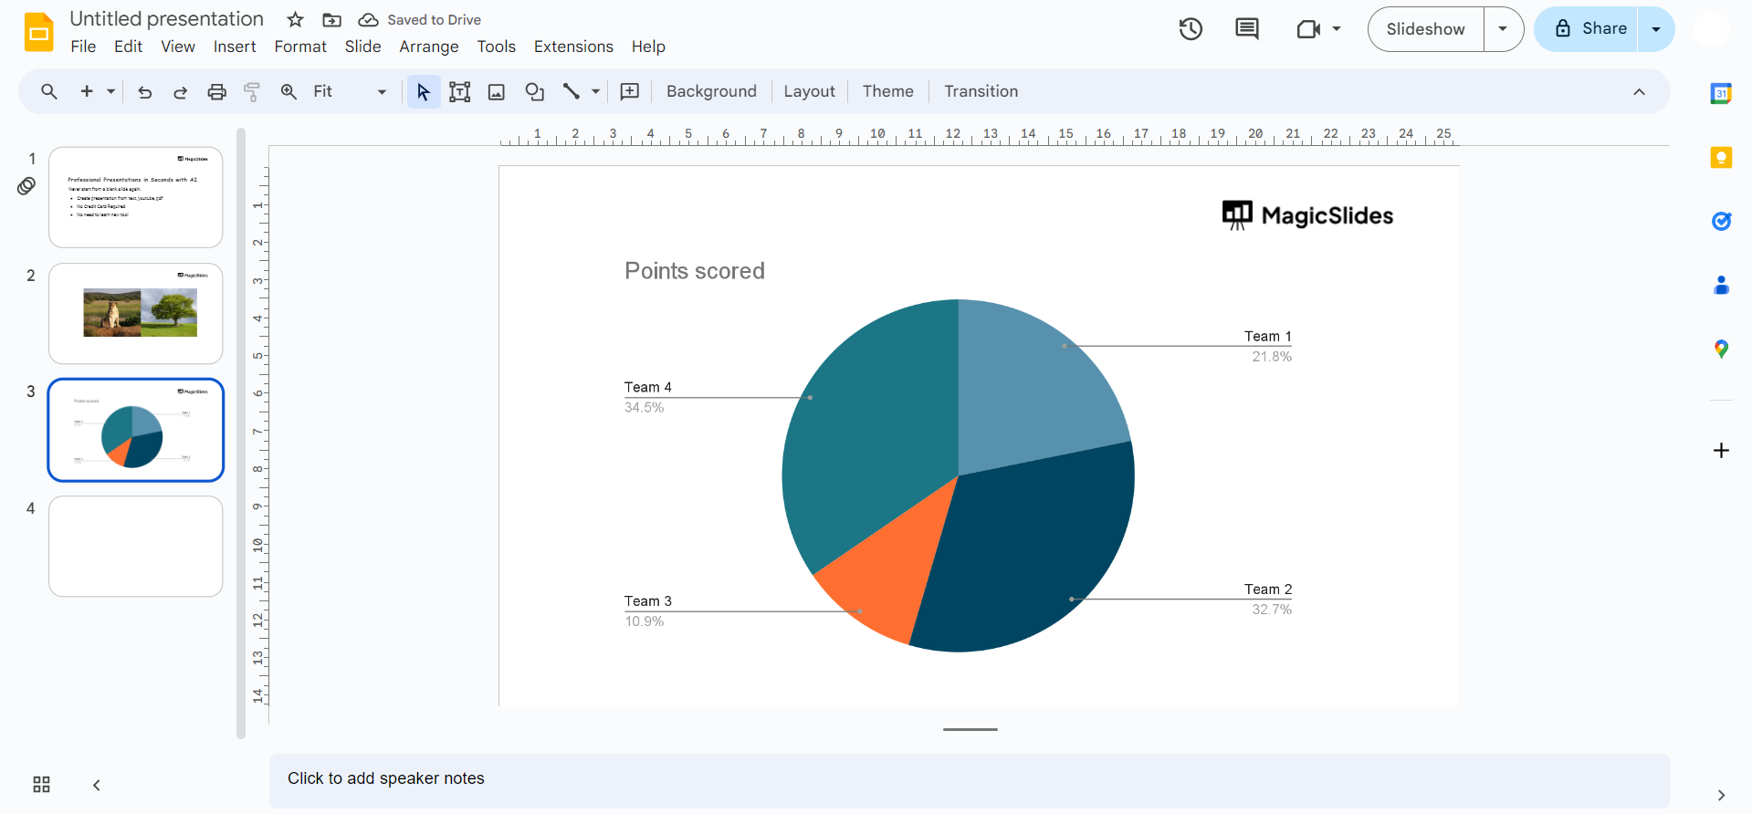
Task: Click to add speaker notes
Action: click(970, 780)
